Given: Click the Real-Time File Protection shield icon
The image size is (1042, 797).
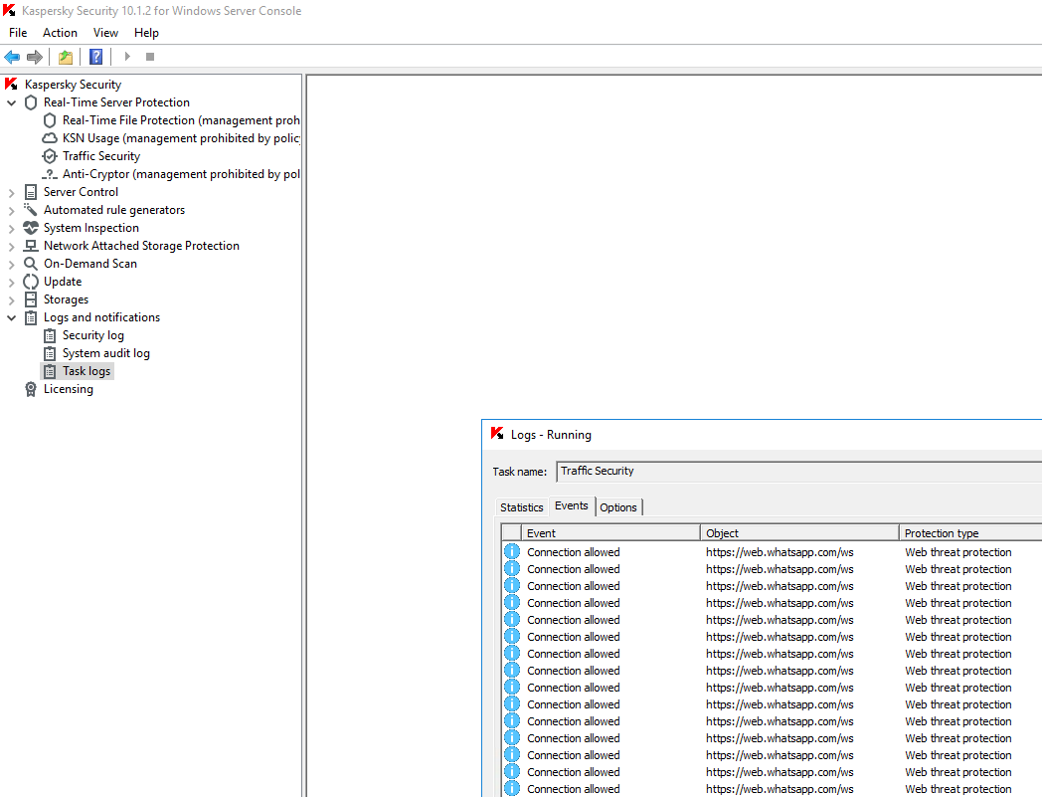Looking at the screenshot, I should 49,120.
